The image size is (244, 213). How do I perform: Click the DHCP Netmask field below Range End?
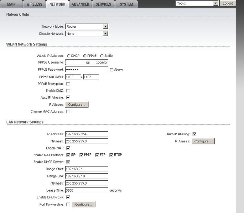[87, 183]
